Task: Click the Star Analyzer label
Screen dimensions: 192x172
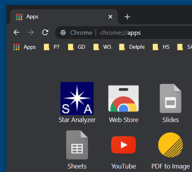Action: (x=77, y=120)
